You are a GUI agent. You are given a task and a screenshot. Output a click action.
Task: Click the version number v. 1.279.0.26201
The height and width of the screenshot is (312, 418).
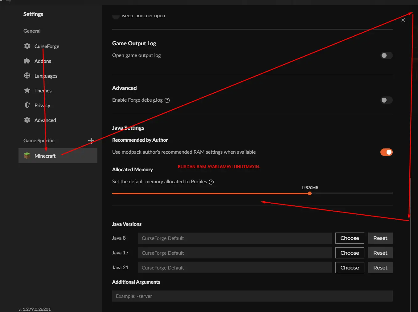tap(35, 309)
